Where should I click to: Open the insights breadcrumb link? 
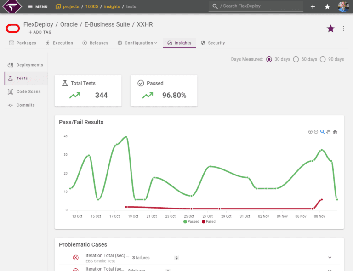coord(112,6)
